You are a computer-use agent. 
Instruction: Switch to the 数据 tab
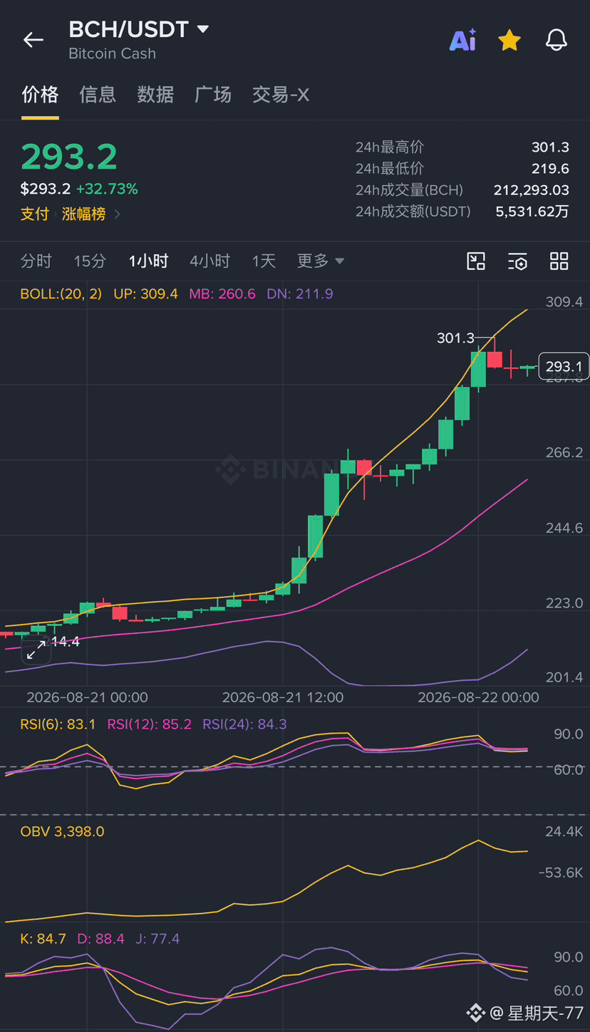[155, 94]
